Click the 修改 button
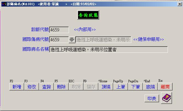The height and width of the screenshot is (111, 183). tap(32, 87)
